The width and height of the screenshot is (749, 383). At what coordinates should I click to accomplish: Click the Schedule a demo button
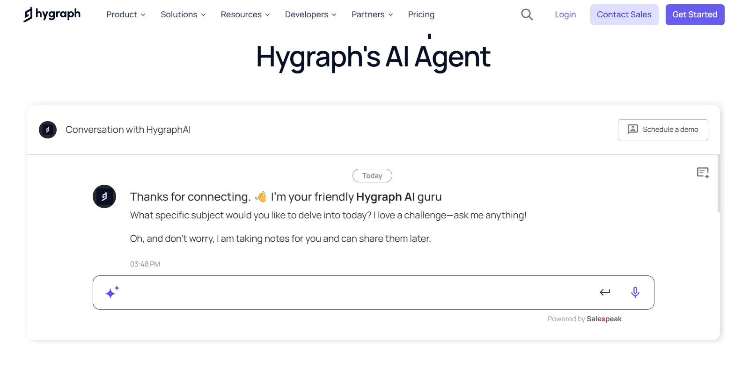(663, 130)
